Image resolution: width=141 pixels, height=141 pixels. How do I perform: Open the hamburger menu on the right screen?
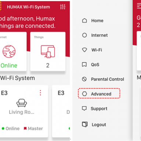click(x=139, y=6)
